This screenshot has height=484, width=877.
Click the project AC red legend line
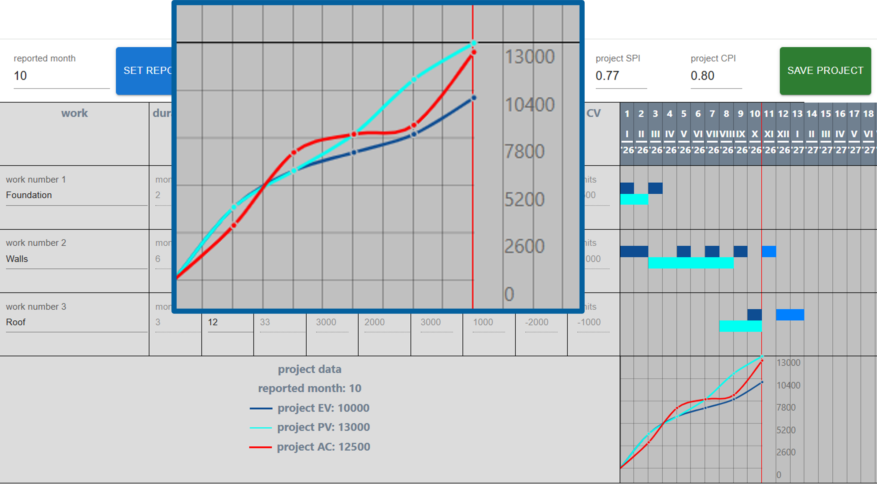point(260,447)
